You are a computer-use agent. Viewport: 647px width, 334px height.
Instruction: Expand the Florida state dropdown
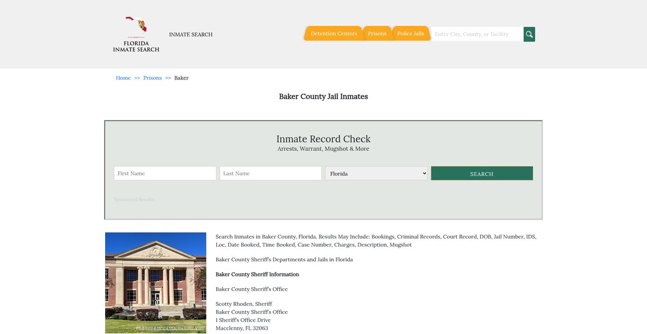[x=376, y=173]
